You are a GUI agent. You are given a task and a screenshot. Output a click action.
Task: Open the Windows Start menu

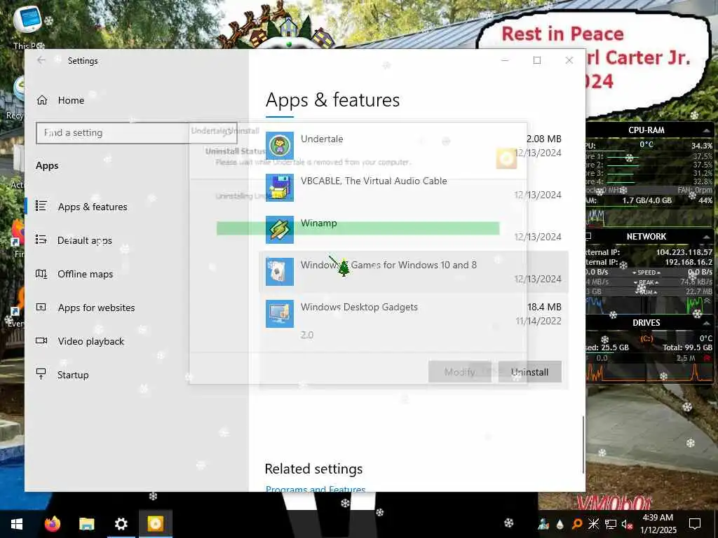pyautogui.click(x=17, y=524)
